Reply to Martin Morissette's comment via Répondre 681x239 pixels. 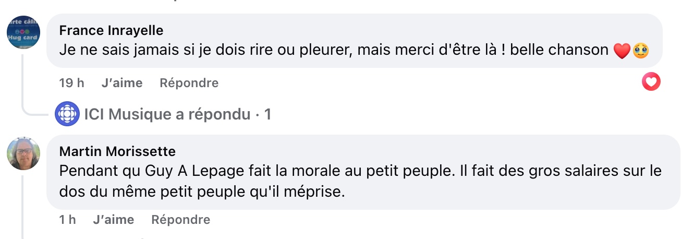[x=180, y=220]
